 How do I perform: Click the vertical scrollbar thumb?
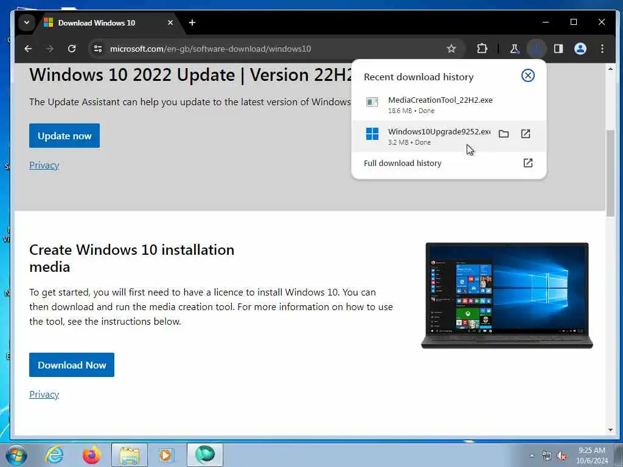(610, 173)
